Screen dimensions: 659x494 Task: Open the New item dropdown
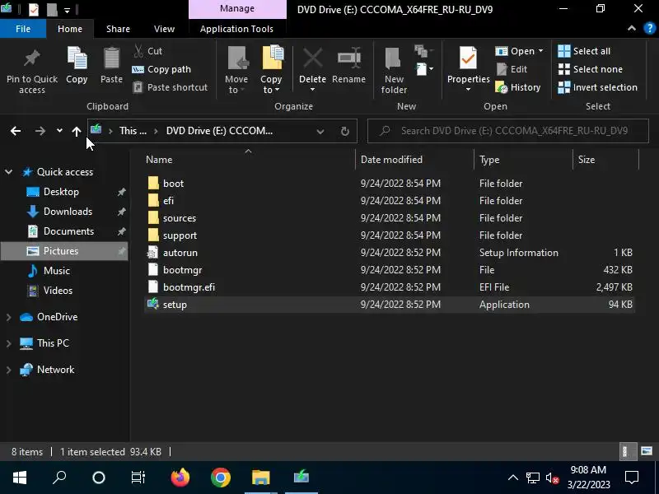tap(424, 69)
